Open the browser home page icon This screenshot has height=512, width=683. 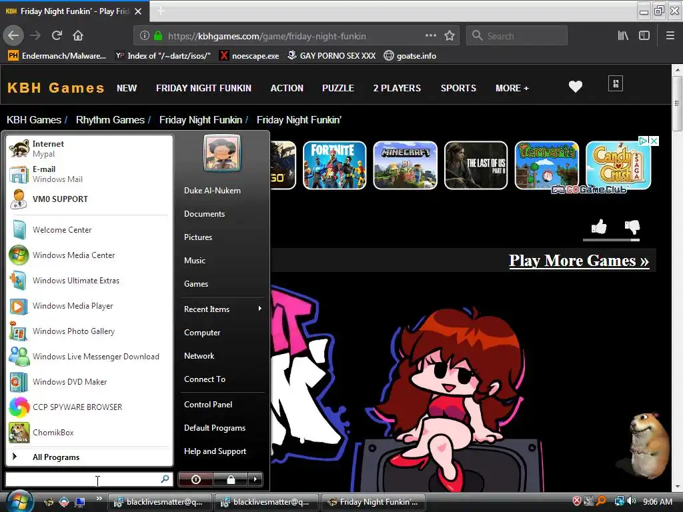click(78, 36)
